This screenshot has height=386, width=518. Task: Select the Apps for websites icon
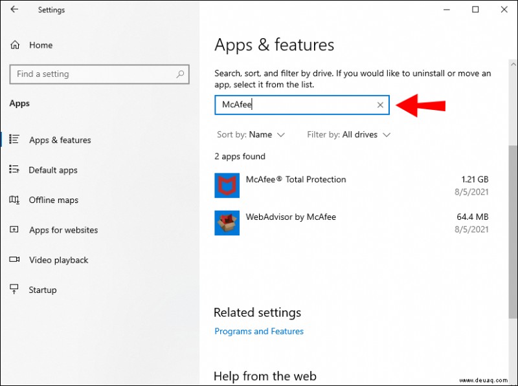point(14,230)
